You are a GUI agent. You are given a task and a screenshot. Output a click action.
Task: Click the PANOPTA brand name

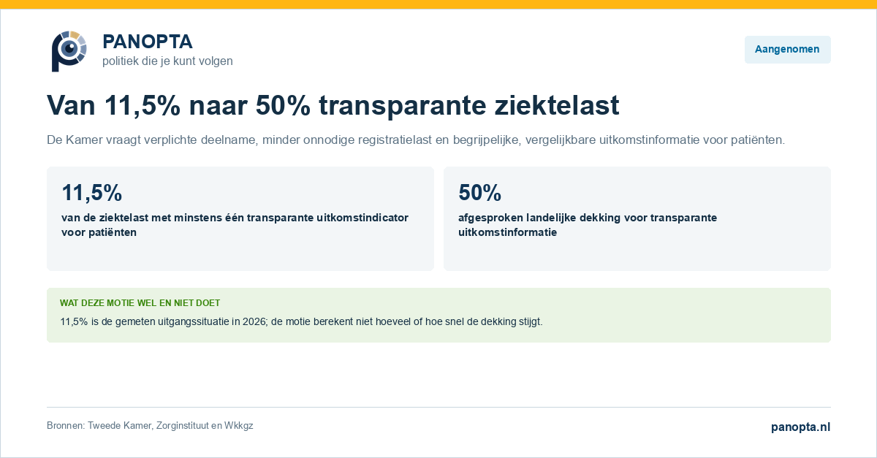tap(148, 42)
